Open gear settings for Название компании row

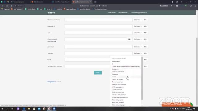145,20
